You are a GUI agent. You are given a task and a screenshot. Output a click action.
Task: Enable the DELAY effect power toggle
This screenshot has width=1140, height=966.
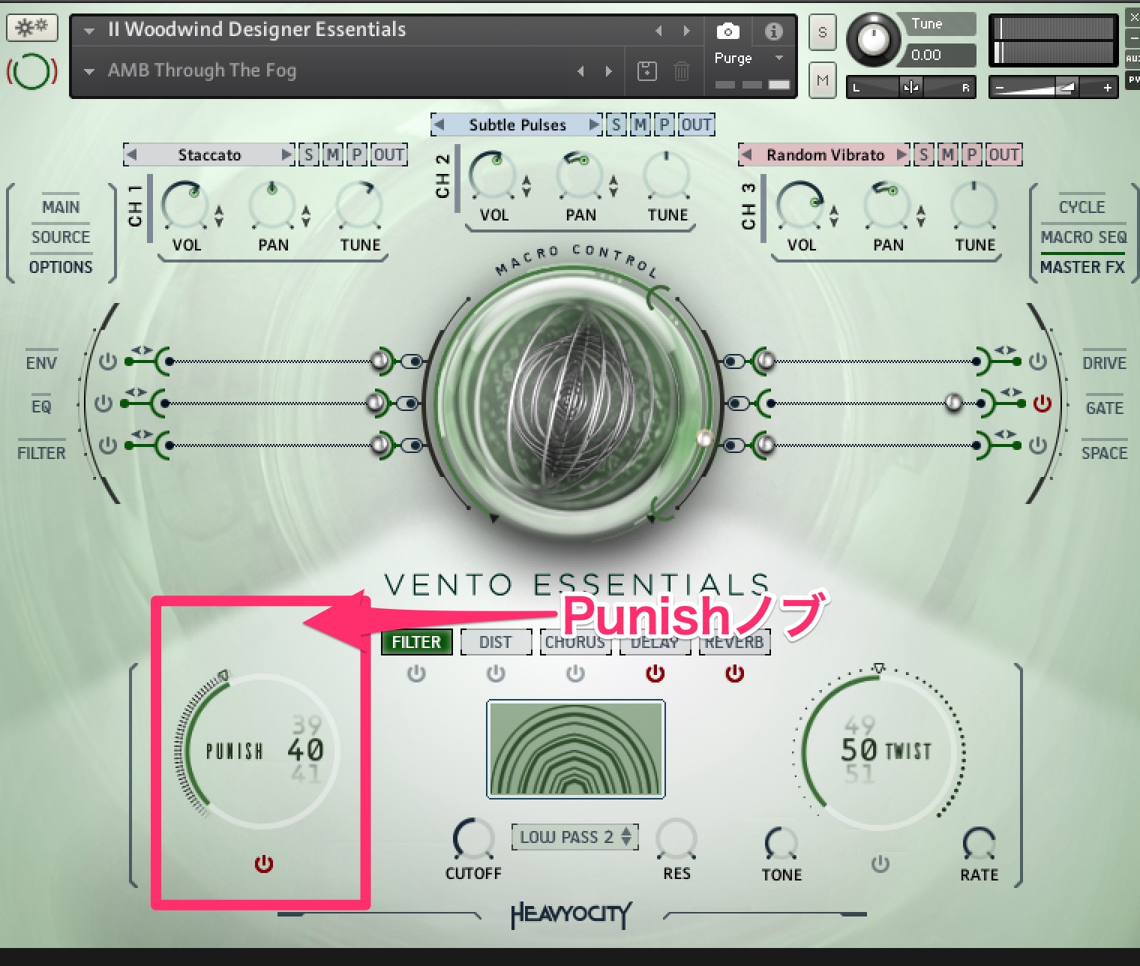tap(655, 673)
